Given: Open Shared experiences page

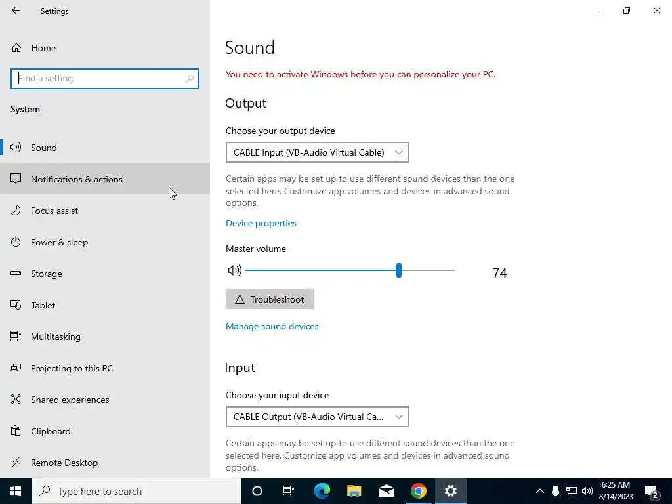Looking at the screenshot, I should (105, 400).
